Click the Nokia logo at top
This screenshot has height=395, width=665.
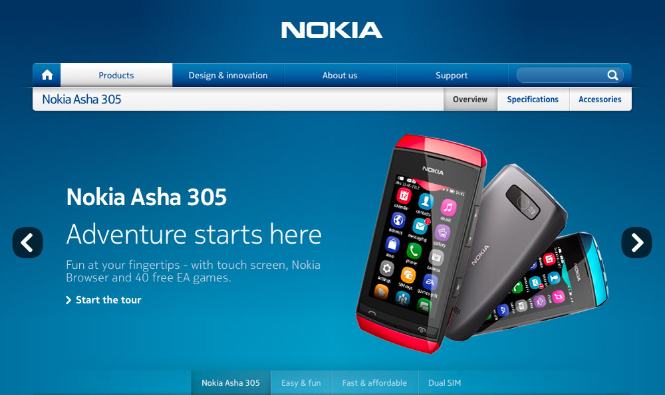332,30
